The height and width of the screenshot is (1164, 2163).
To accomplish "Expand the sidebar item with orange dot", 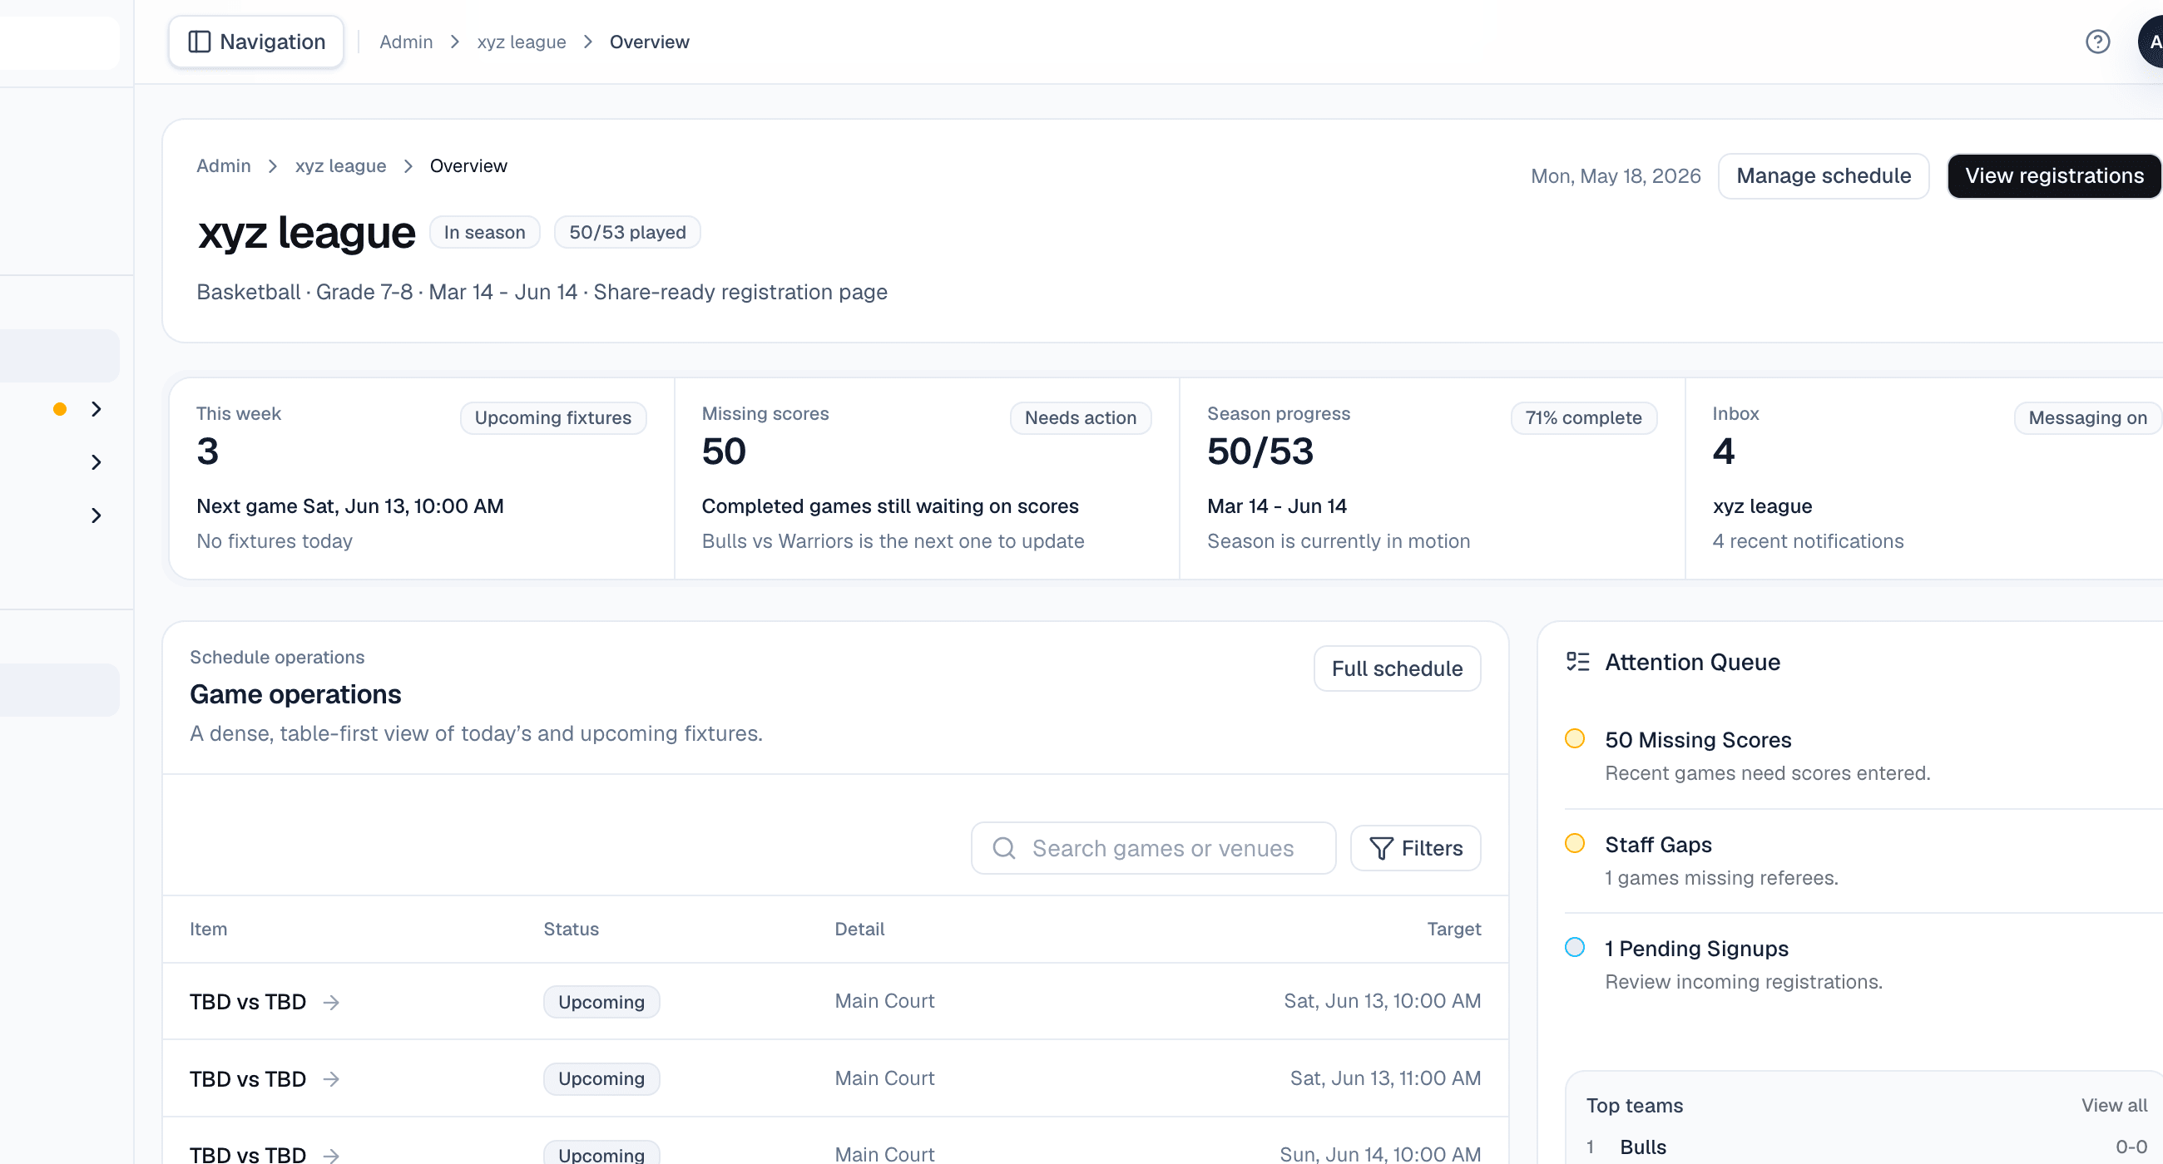I will tap(97, 410).
